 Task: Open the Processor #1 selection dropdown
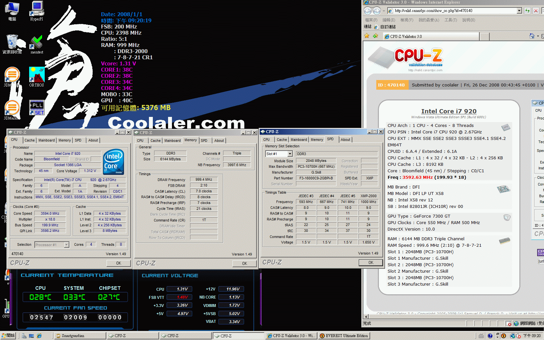[66, 245]
